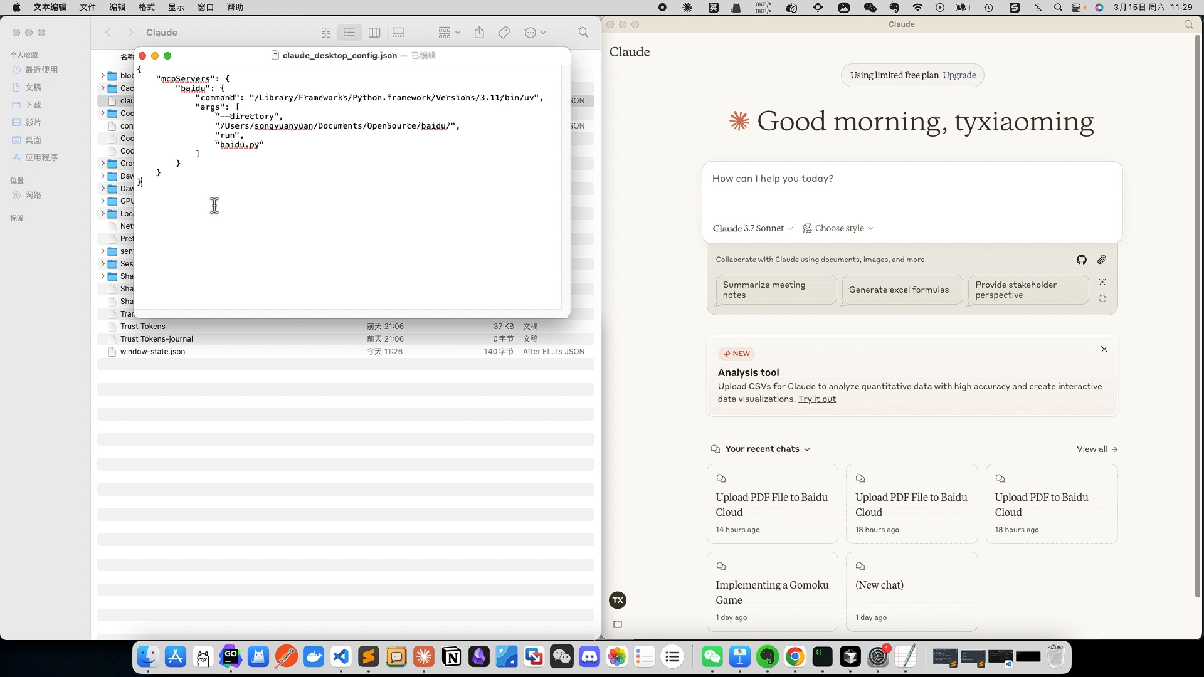Click Finder search magnifier icon
Viewport: 1204px width, 677px height.
click(583, 33)
